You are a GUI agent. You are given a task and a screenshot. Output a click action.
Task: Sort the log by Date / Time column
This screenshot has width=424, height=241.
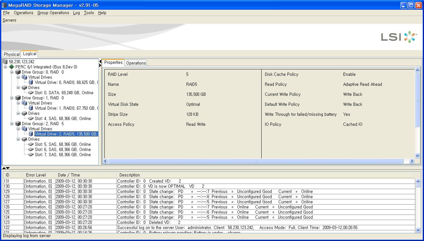pyautogui.click(x=85, y=175)
